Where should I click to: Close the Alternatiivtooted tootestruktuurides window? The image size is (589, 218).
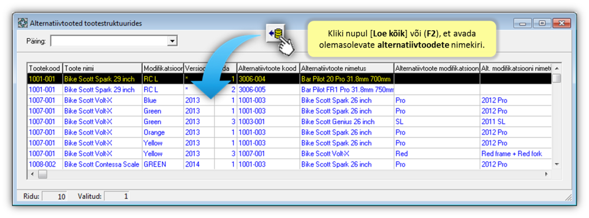click(x=562, y=23)
